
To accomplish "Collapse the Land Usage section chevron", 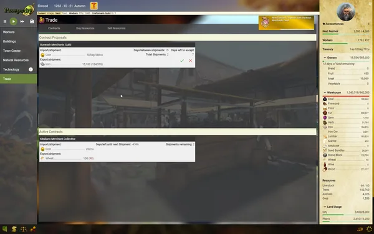I will pos(325,207).
